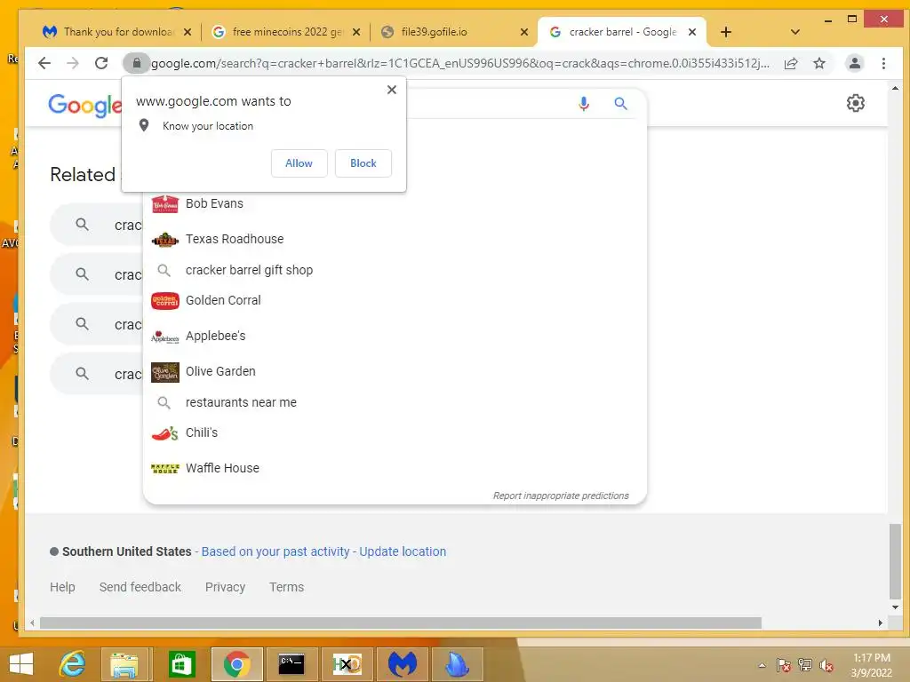
Task: Click the browser forward arrow
Action: coord(73,63)
